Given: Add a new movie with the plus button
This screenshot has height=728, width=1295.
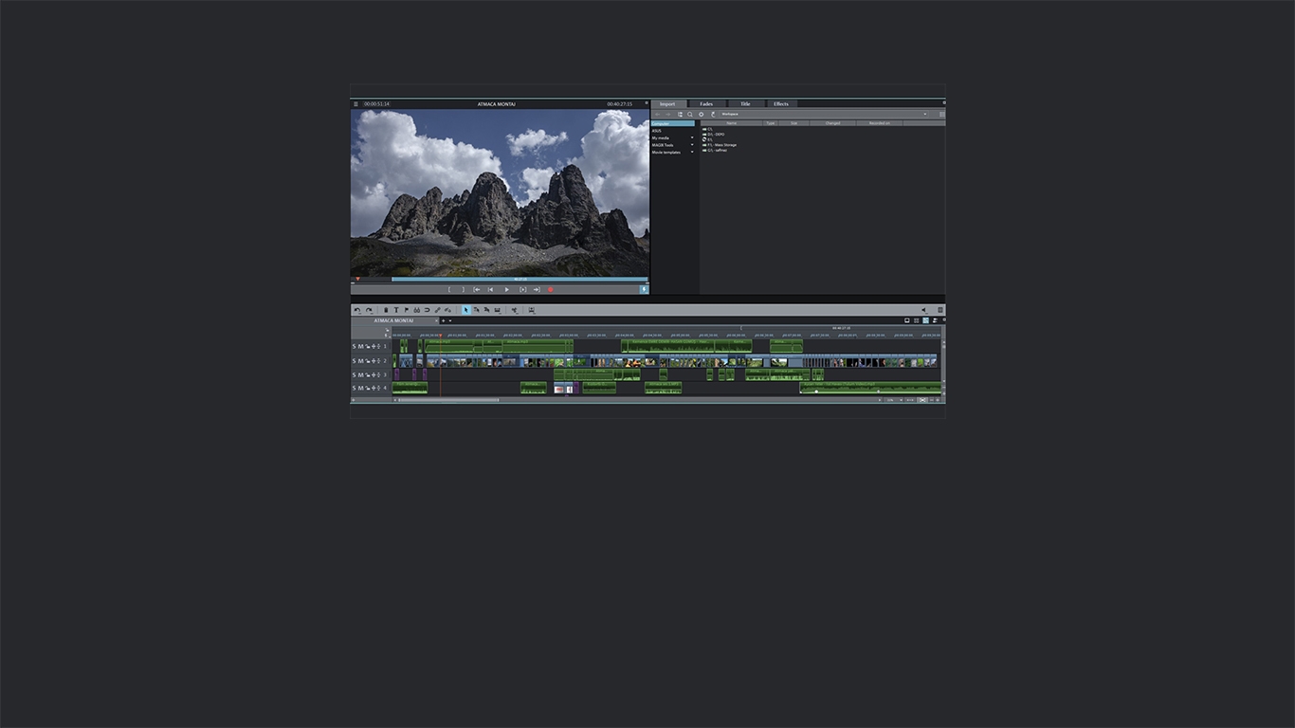Looking at the screenshot, I should [x=443, y=320].
